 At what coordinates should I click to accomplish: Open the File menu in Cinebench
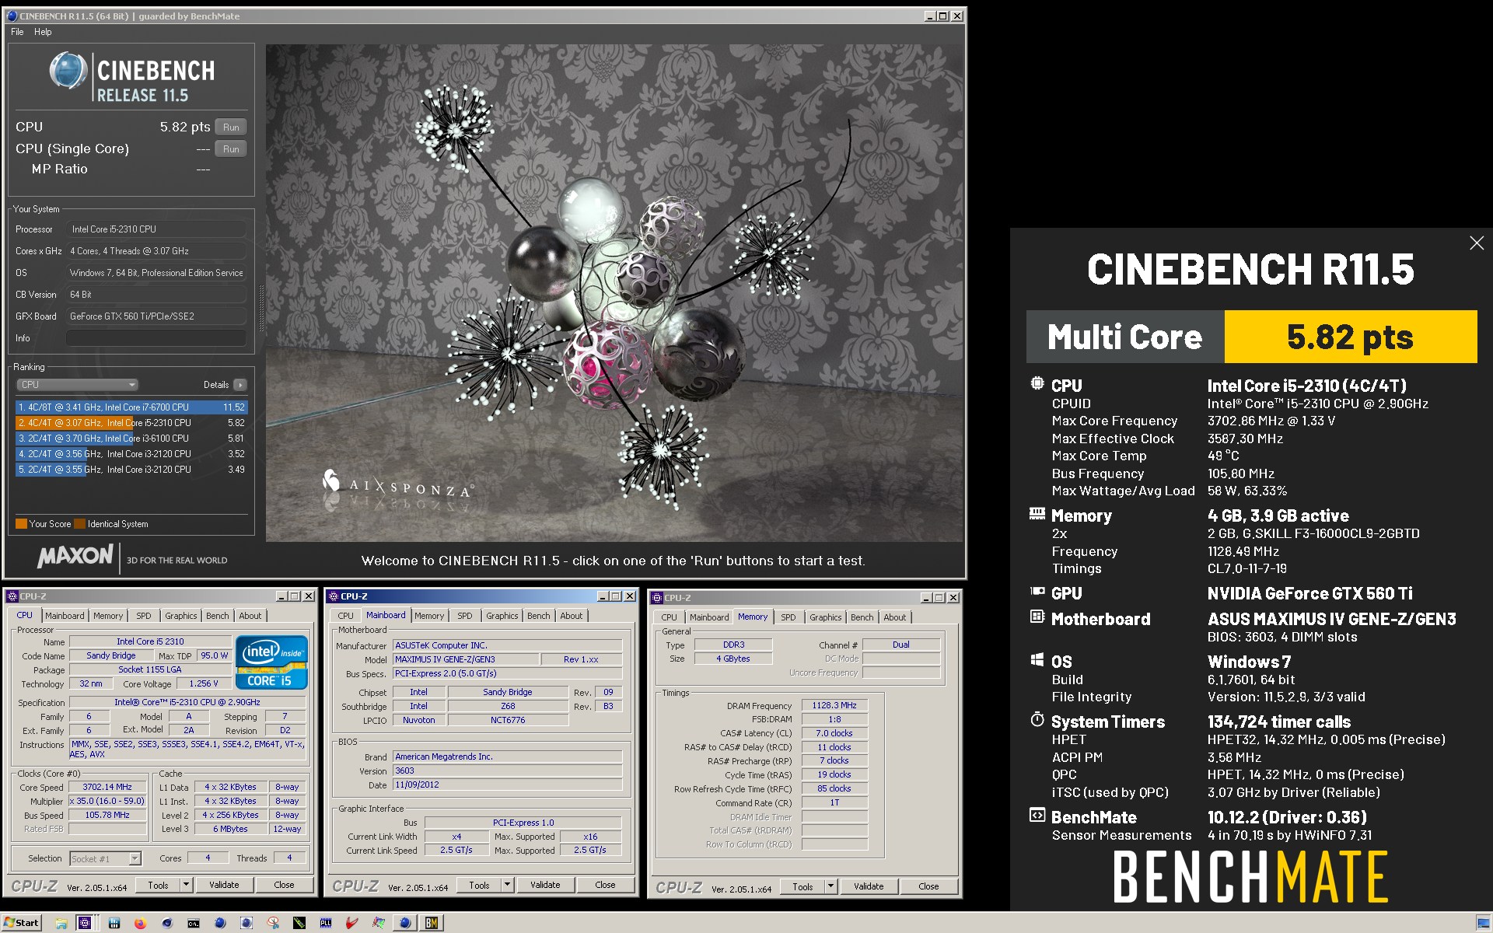[17, 32]
